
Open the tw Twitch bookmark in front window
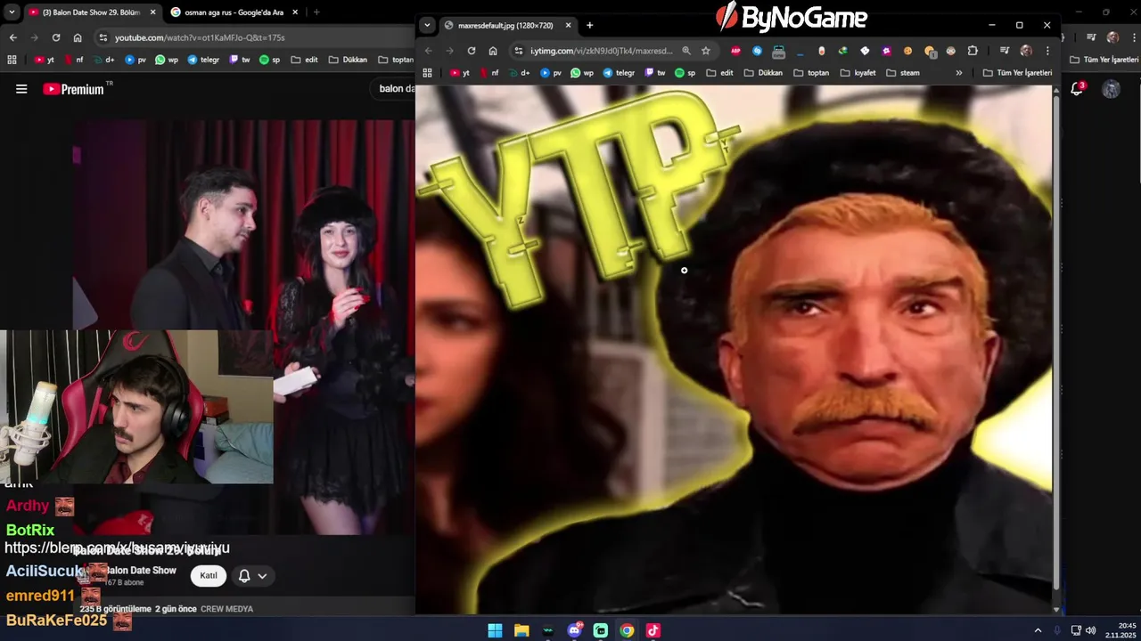(655, 73)
